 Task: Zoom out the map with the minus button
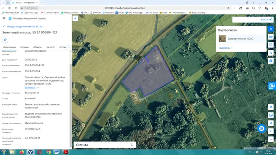coord(271,139)
